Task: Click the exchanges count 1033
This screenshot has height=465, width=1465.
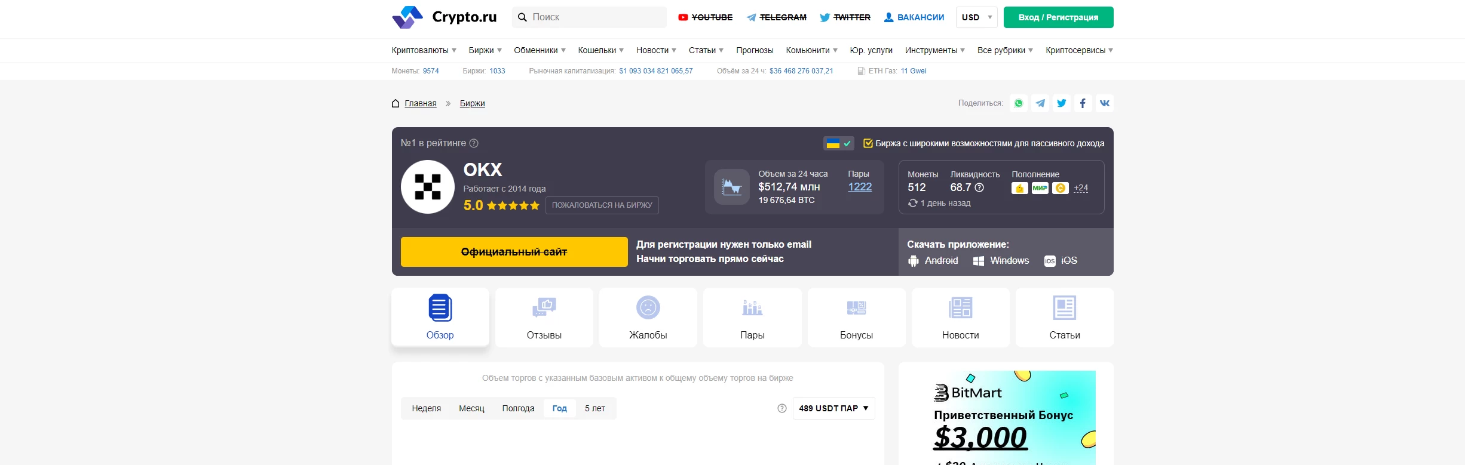Action: click(x=497, y=71)
